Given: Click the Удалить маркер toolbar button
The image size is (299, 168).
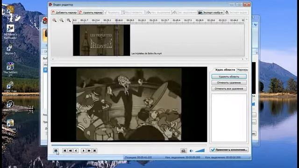Looking at the screenshot, I should coord(91,13).
